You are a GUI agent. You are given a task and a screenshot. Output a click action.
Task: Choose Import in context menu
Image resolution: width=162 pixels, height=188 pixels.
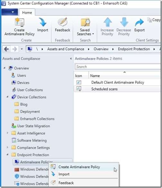[x=84, y=174]
